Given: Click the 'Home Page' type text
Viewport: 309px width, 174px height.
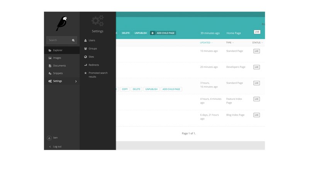Looking at the screenshot, I should (x=234, y=33).
